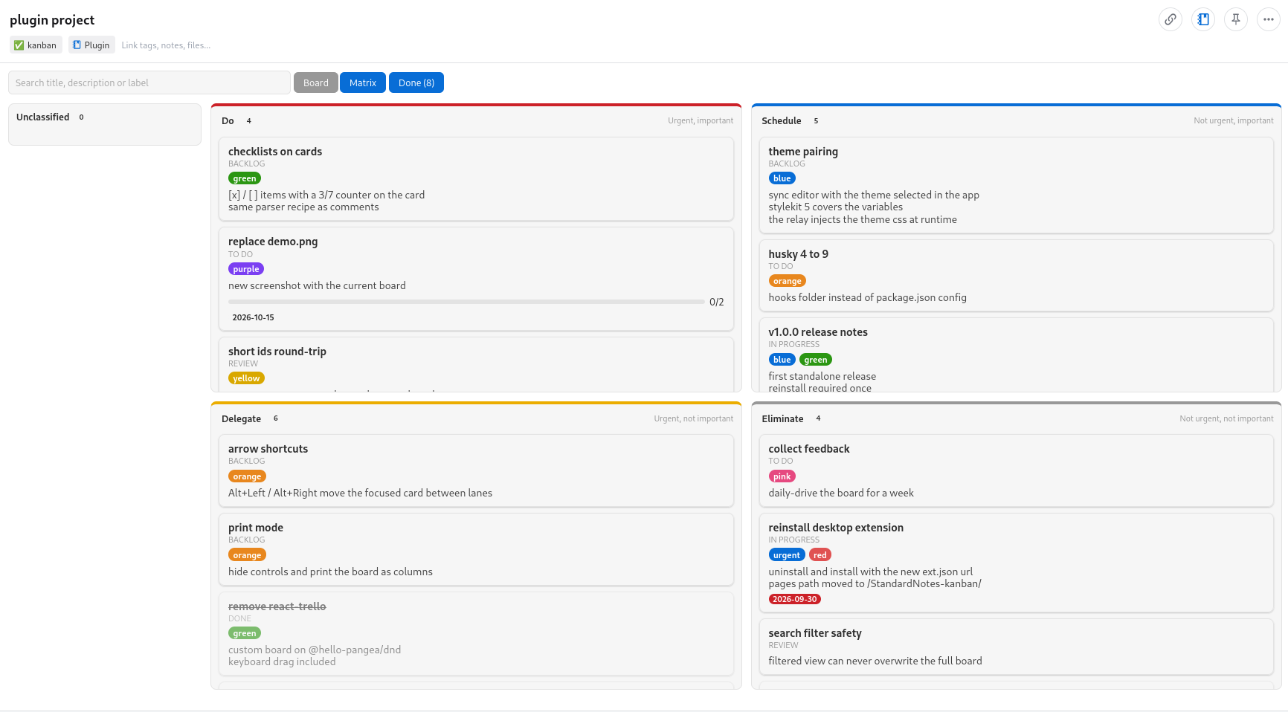This screenshot has height=712, width=1288.
Task: Open the replace demo.png card
Action: click(476, 279)
